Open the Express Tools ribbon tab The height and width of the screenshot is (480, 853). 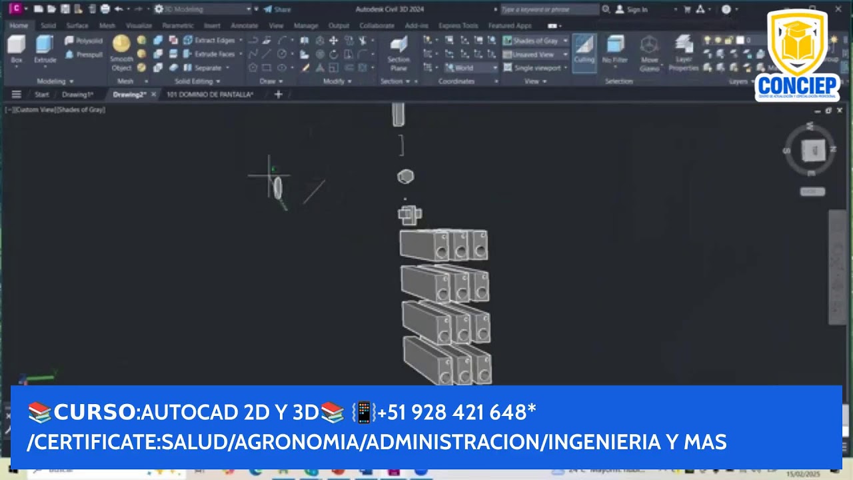click(x=458, y=25)
